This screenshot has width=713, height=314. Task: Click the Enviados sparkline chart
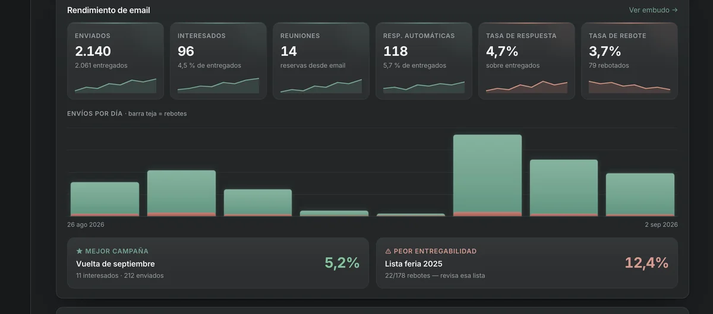tap(115, 85)
